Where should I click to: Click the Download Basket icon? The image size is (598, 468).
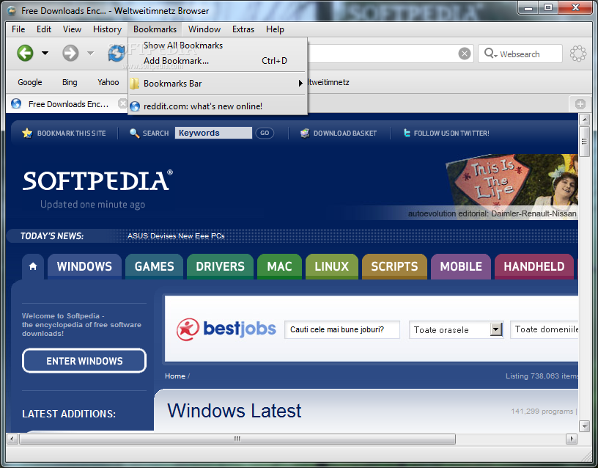[x=304, y=134]
